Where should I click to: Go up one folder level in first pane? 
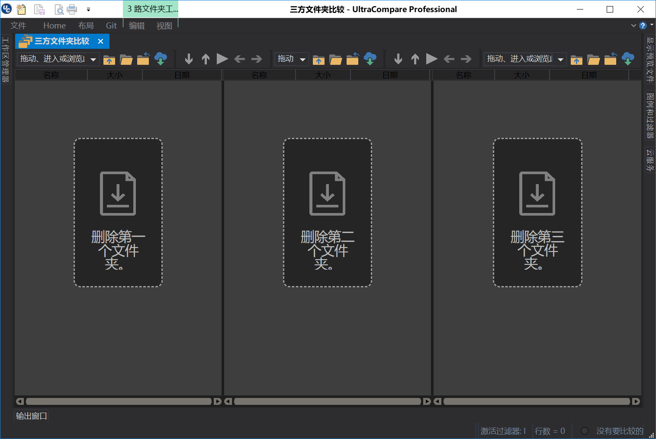(109, 59)
